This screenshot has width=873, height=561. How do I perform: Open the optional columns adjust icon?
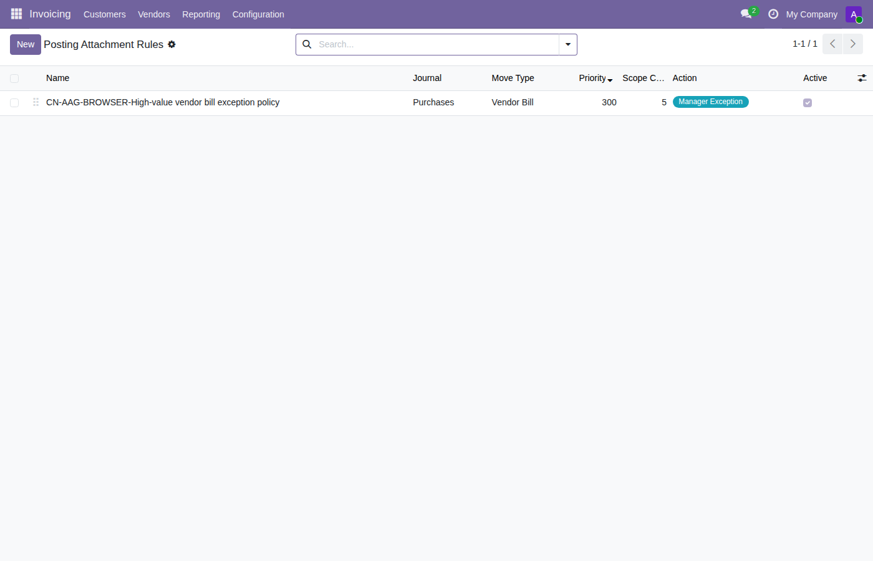tap(862, 78)
